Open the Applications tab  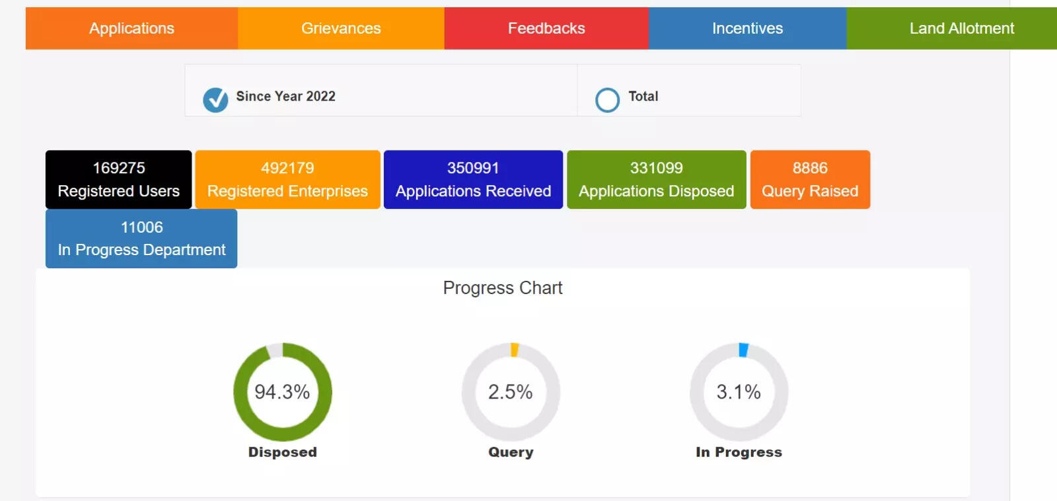pos(131,28)
